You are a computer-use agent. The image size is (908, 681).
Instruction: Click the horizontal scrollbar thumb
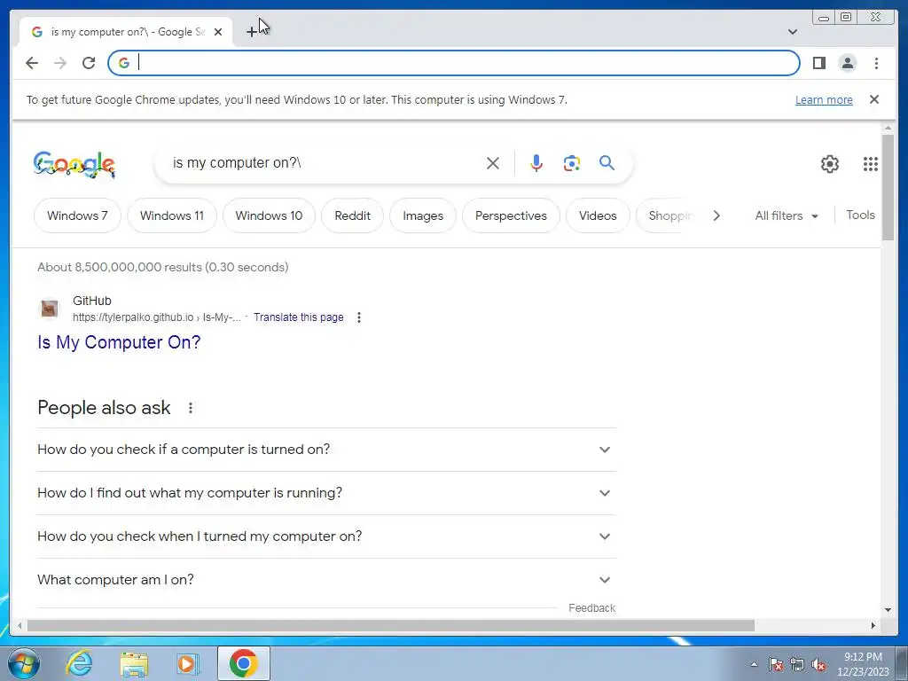[391, 625]
